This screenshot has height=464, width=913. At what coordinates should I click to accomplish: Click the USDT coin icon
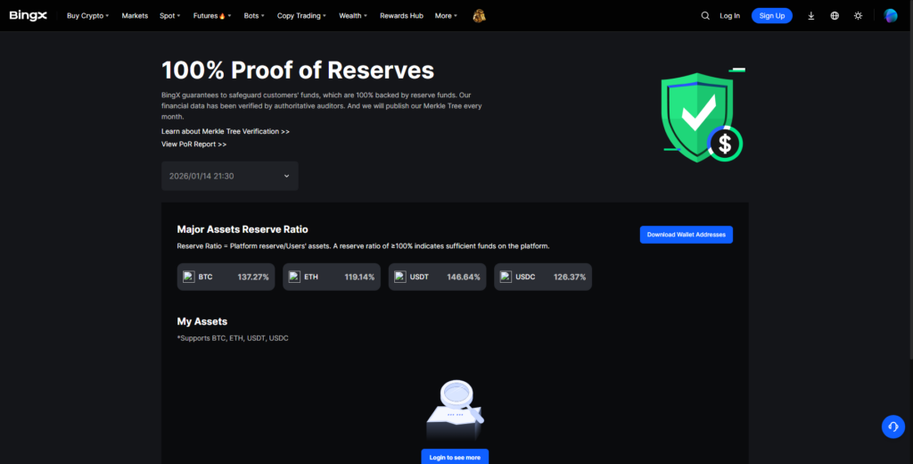400,277
